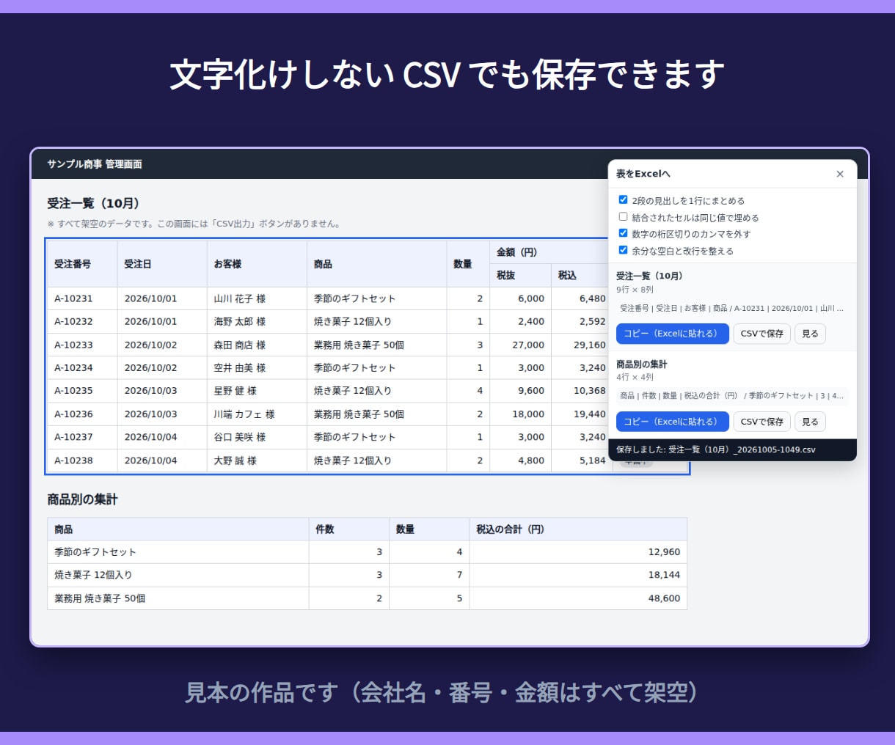This screenshot has width=895, height=745.
Task: Toggle 余分な空白と改行を整える checkbox
Action: (x=623, y=250)
